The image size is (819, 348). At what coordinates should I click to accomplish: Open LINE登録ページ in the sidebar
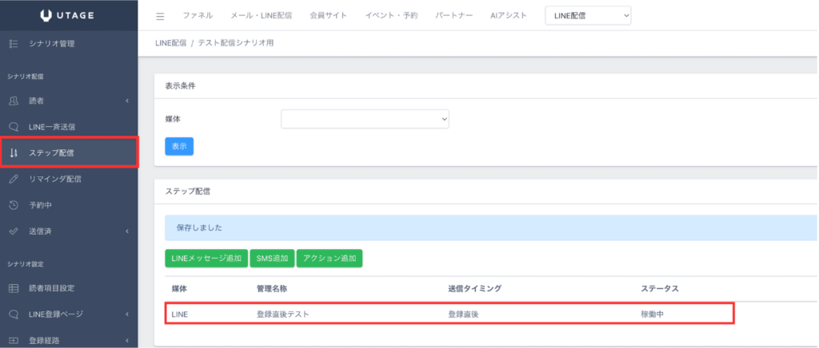pos(56,314)
